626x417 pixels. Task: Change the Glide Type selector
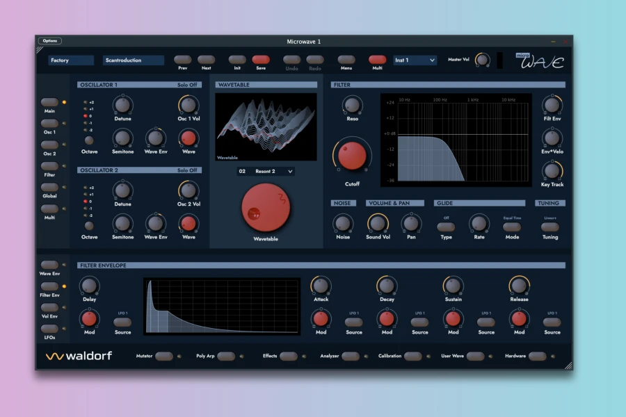446,227
